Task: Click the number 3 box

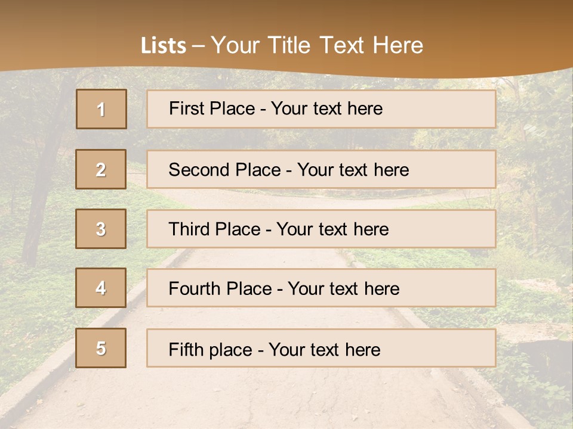Action: pos(101,229)
